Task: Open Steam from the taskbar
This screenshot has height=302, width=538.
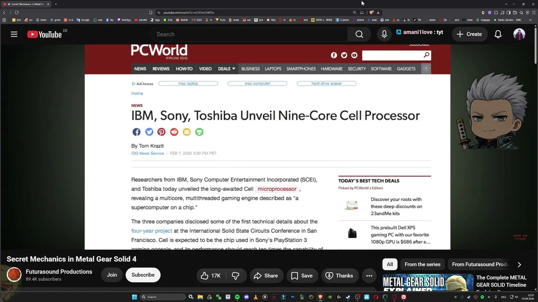Action: 348,297
